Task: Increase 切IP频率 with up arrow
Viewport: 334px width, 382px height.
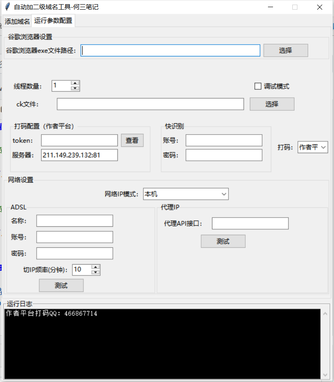Action: coord(95,267)
